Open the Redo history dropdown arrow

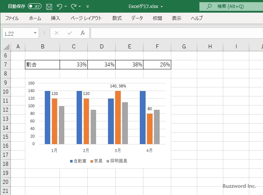[x=80, y=6]
